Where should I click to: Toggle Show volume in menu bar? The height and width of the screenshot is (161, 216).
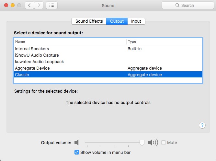pyautogui.click(x=77, y=152)
